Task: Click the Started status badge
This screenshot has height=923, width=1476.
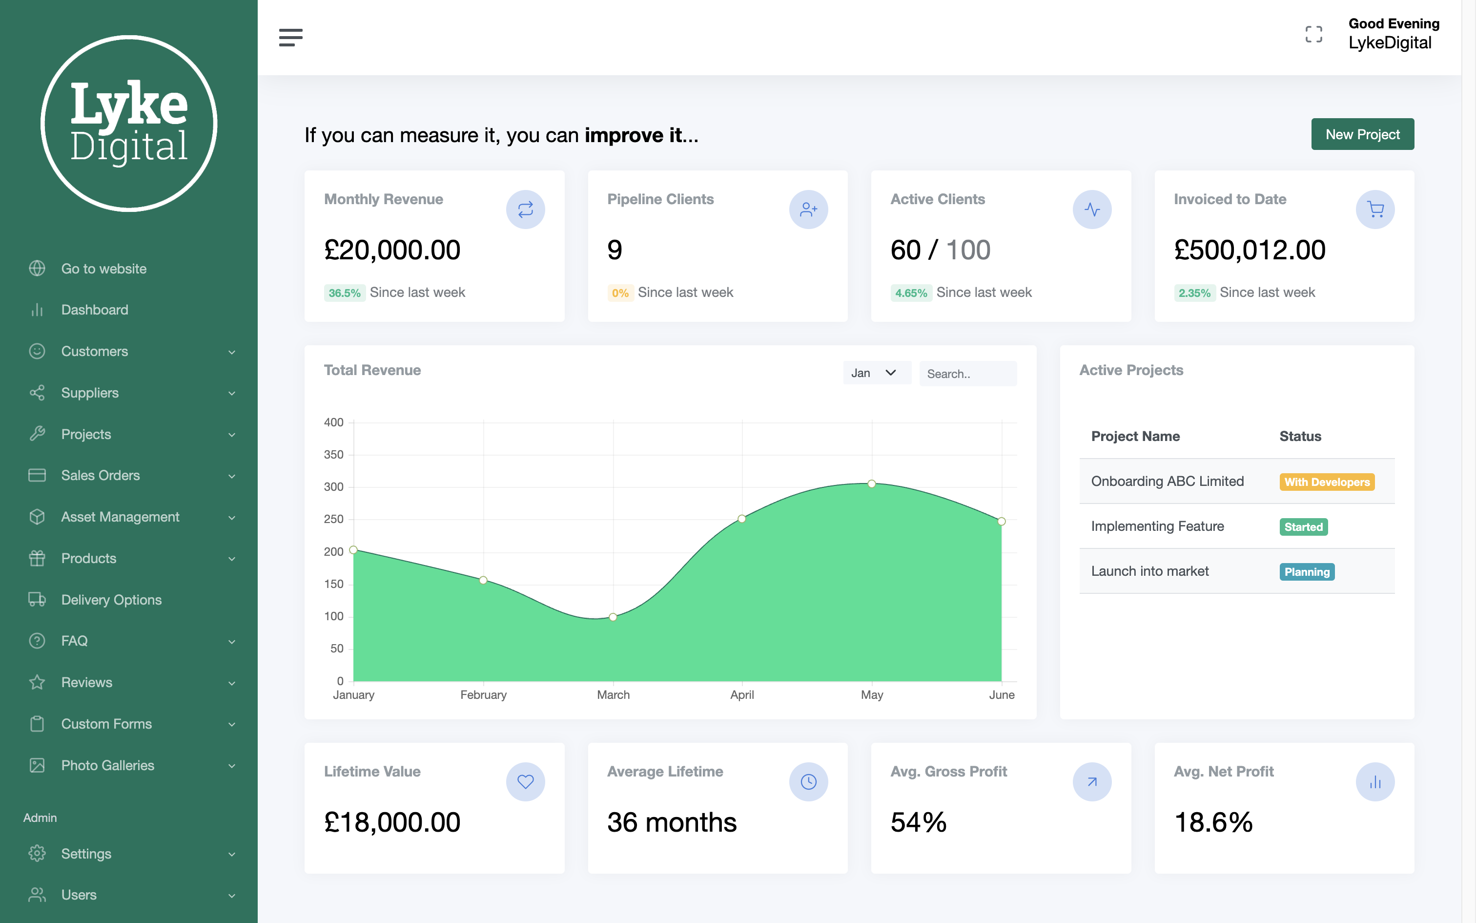Action: [1303, 526]
